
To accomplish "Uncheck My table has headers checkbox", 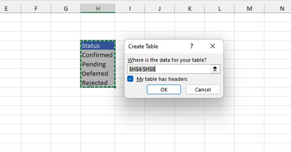I will [130, 79].
